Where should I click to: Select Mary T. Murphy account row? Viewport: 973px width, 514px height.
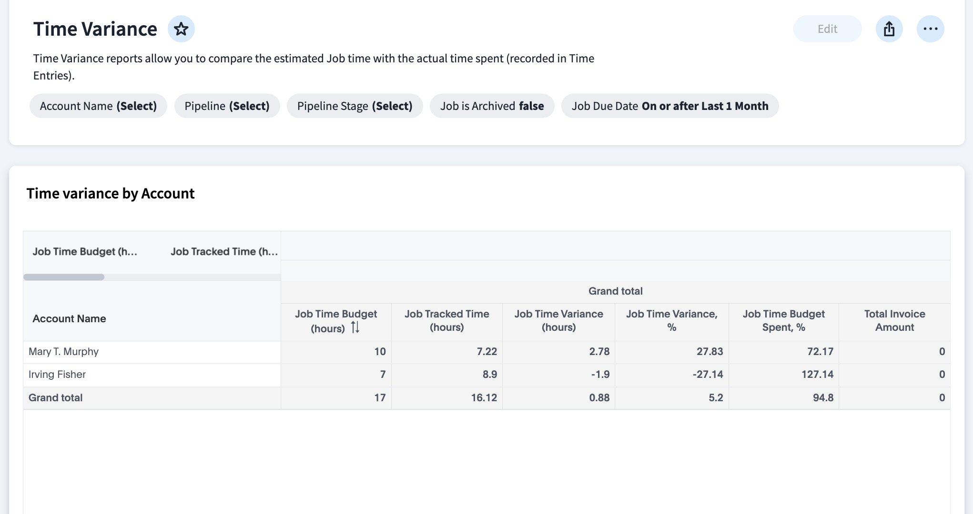point(64,351)
